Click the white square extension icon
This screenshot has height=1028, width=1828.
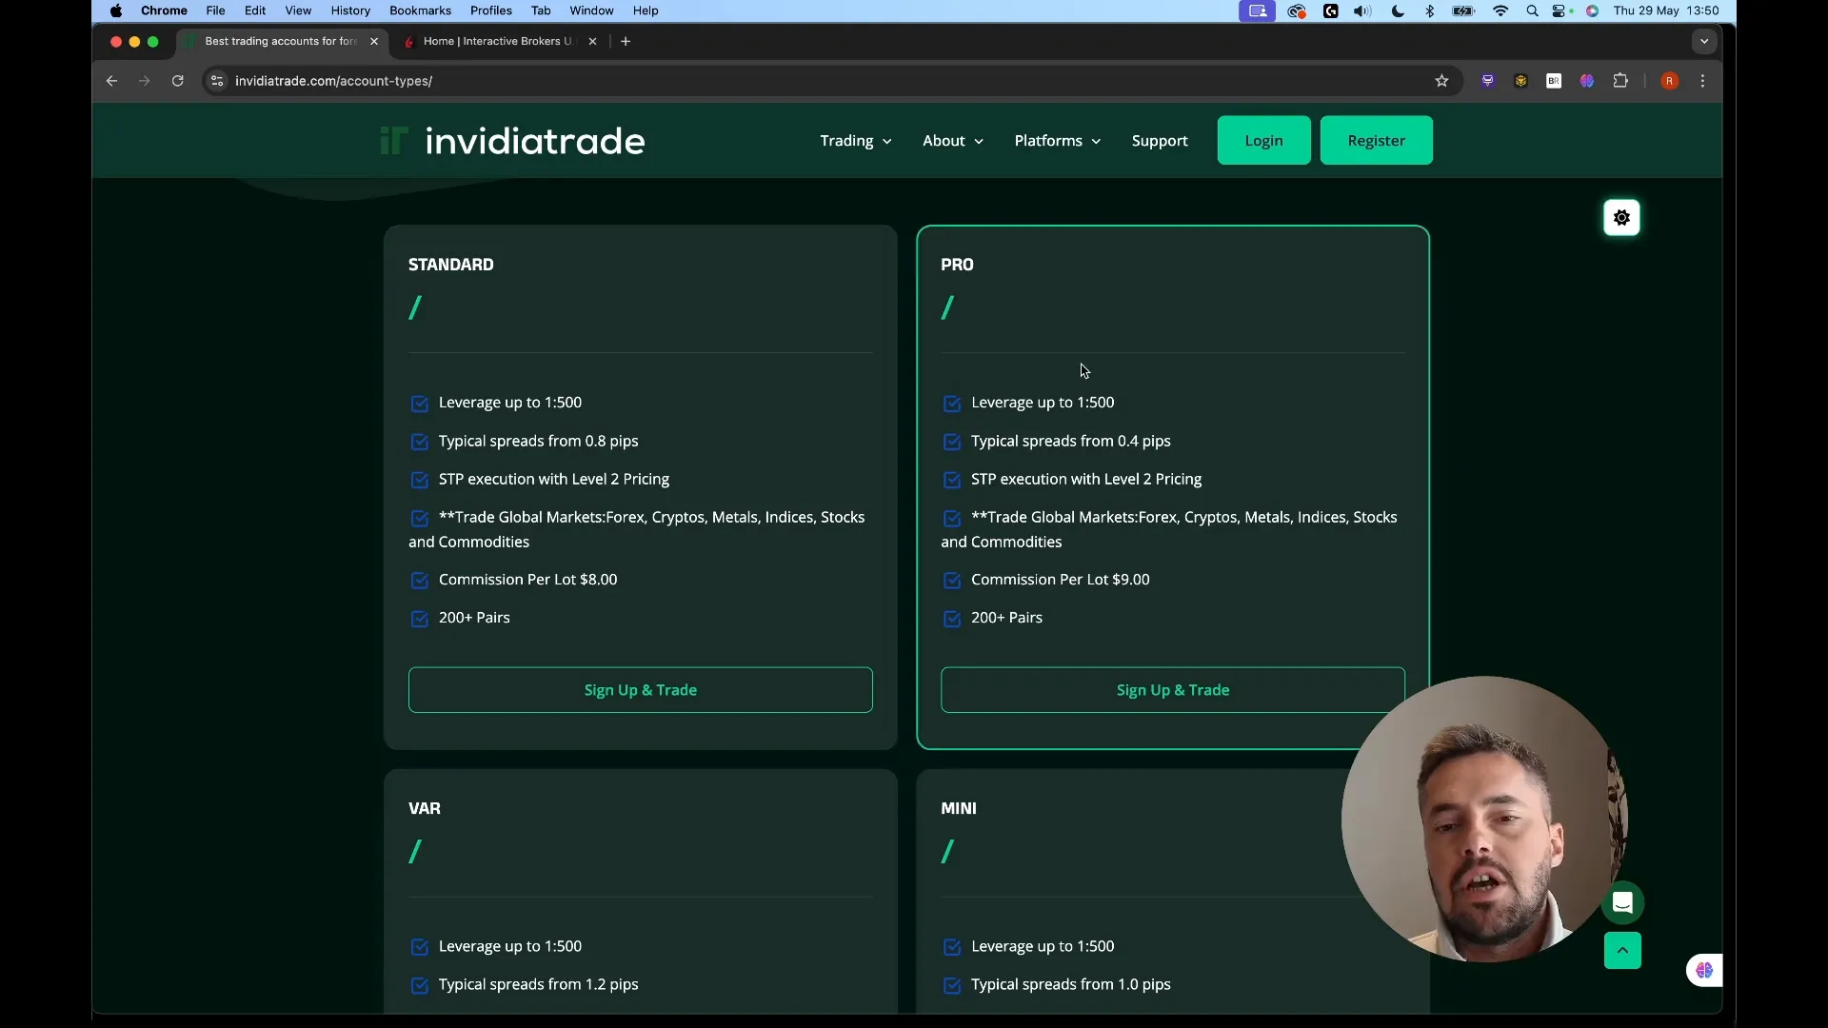pyautogui.click(x=1554, y=81)
